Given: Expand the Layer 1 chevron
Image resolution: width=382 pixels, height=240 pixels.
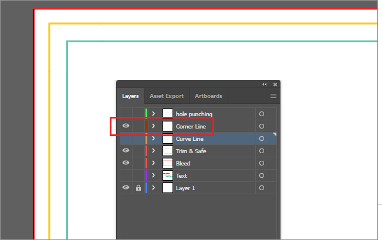Looking at the screenshot, I should [x=153, y=188].
